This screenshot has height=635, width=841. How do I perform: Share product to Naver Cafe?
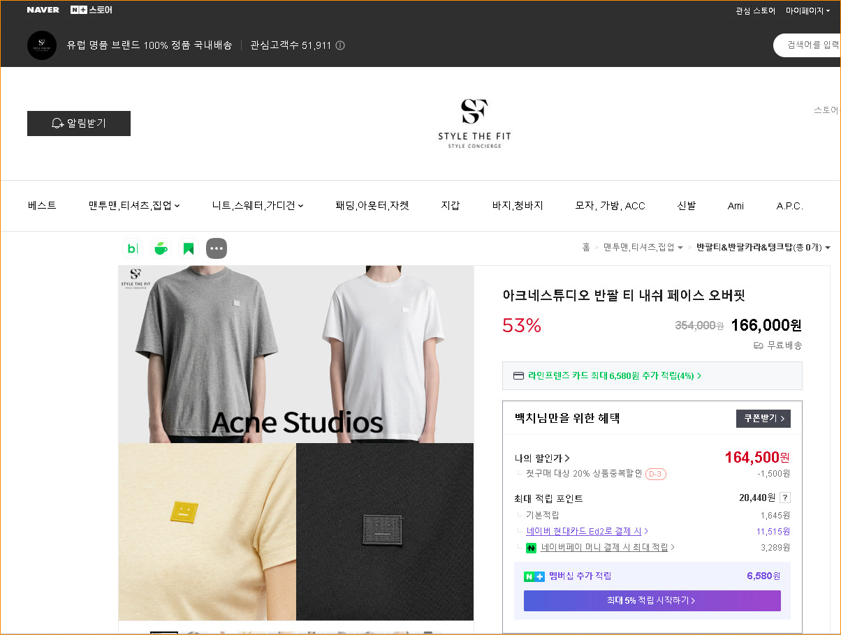pos(161,248)
